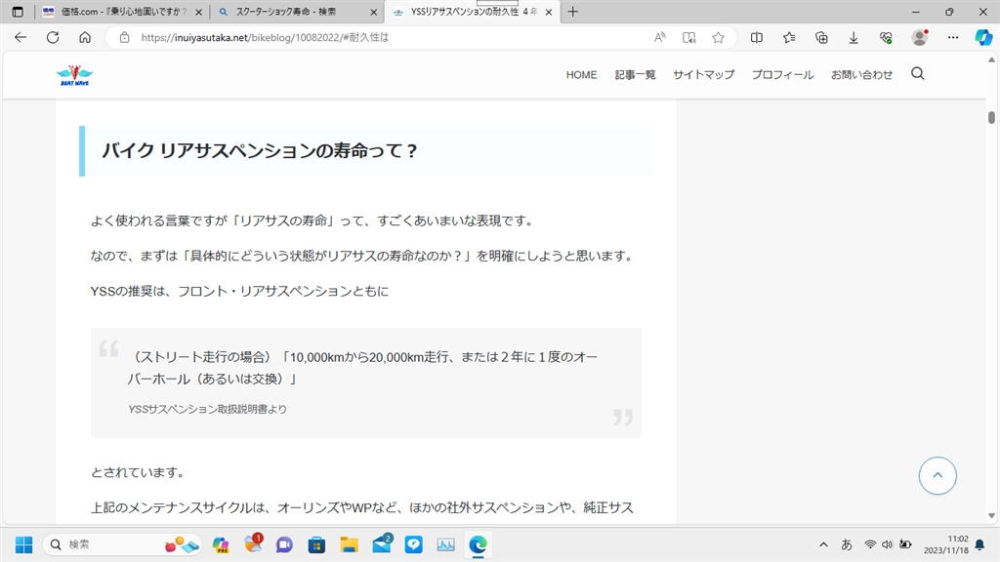Screen dimensions: 1000x562
Task: Click heading バイク リアサスペンションの寿命って？
Action: [260, 151]
